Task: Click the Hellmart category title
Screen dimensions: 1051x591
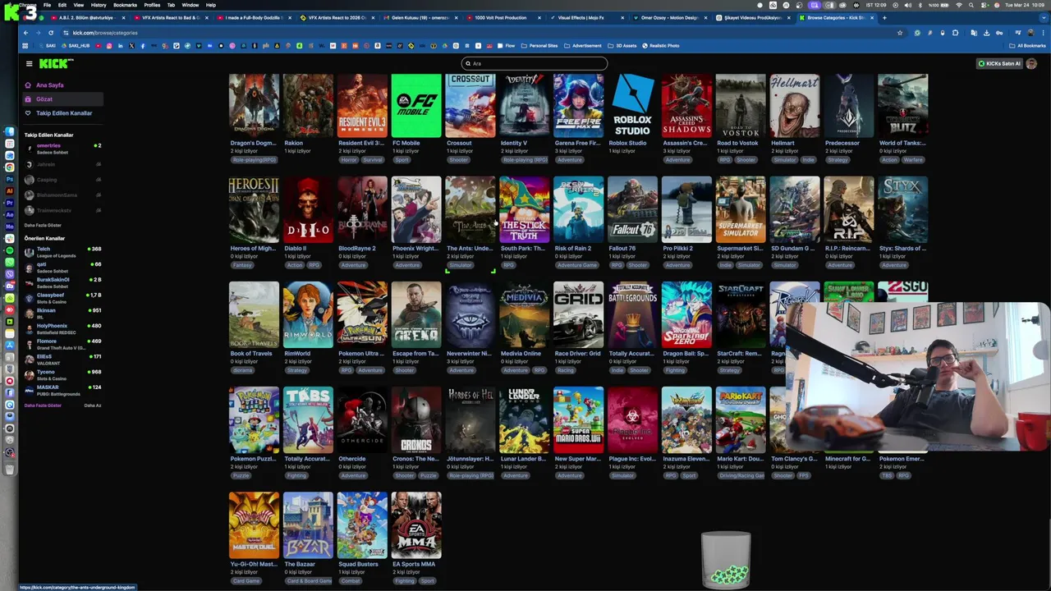Action: [x=783, y=143]
